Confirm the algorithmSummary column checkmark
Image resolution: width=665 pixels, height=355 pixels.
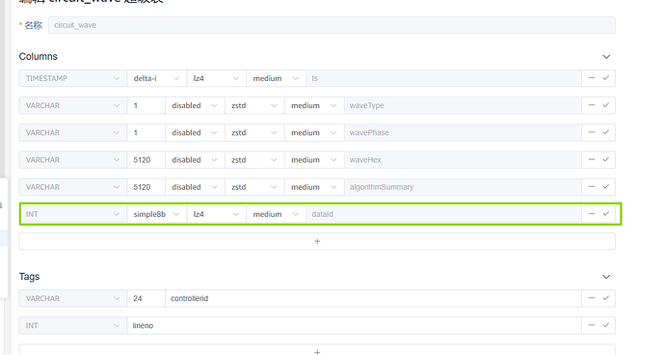[606, 187]
